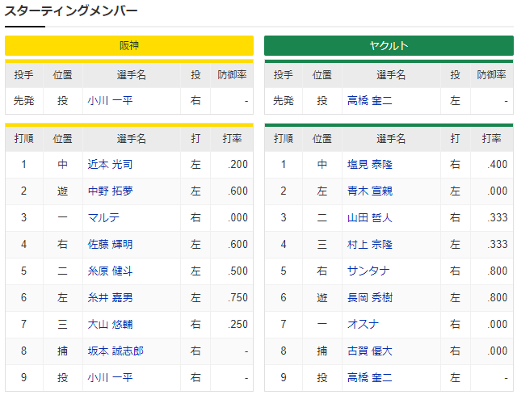Click 古賀 優大 position 捕 cell
The height and width of the screenshot is (395, 517).
click(x=322, y=351)
